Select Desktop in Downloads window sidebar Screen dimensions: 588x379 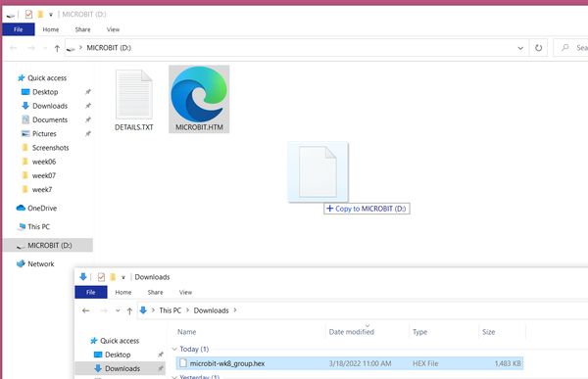click(x=113, y=355)
